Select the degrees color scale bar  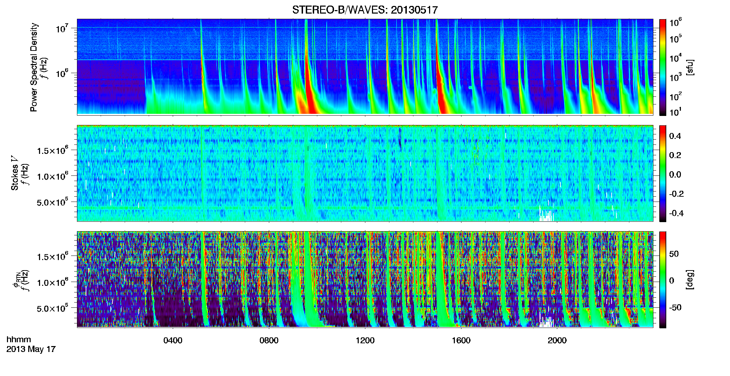point(663,280)
